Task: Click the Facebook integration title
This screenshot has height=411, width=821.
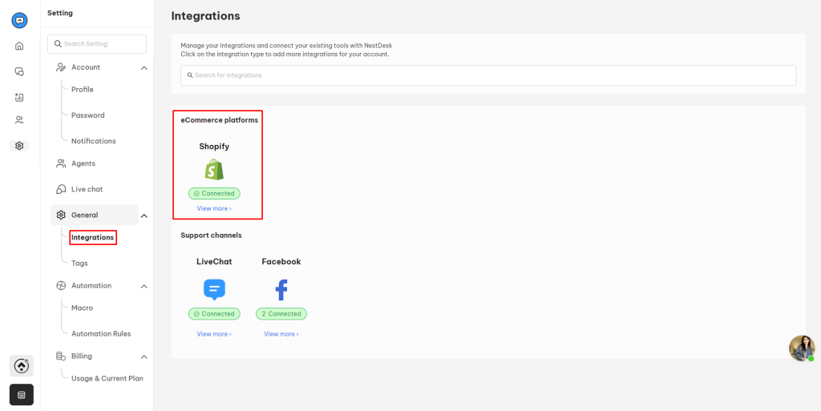Action: point(281,261)
